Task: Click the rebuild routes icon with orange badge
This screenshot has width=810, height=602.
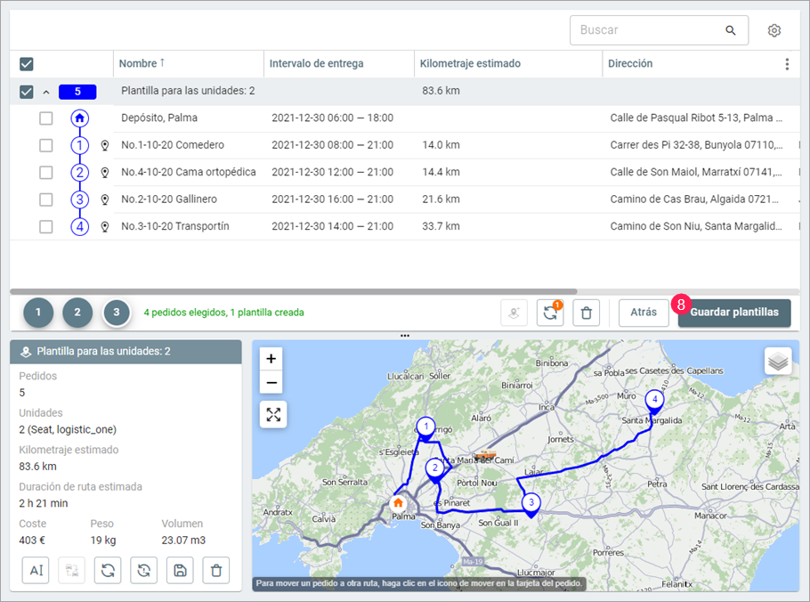Action: (551, 313)
